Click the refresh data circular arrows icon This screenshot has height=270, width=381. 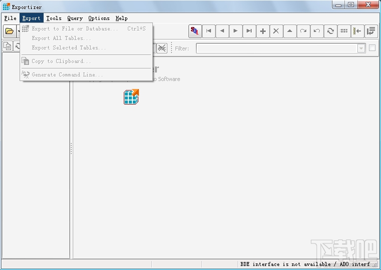click(x=330, y=31)
